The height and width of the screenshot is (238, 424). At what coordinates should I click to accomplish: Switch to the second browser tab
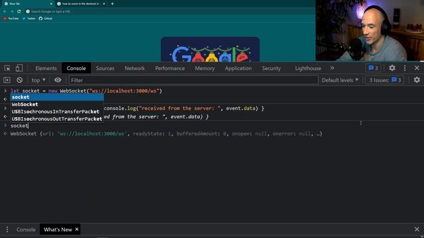(81, 4)
